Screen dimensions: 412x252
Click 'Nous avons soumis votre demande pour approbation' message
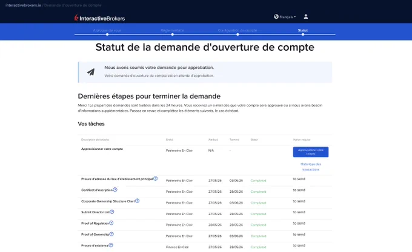coord(159,68)
